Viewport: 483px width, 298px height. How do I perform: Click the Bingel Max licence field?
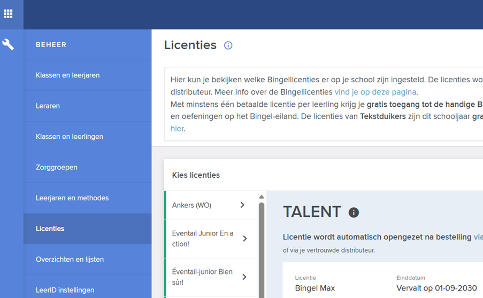(315, 288)
